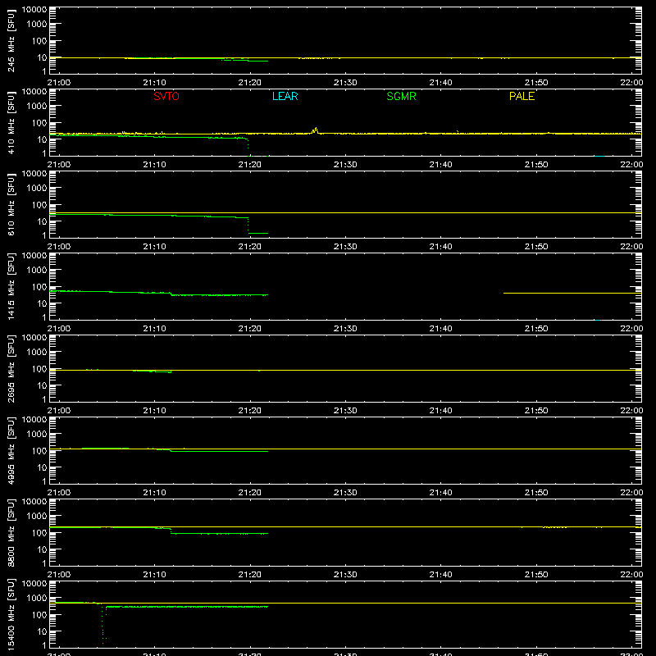Click the 100 tick label in the 610 MHz panel

39,205
